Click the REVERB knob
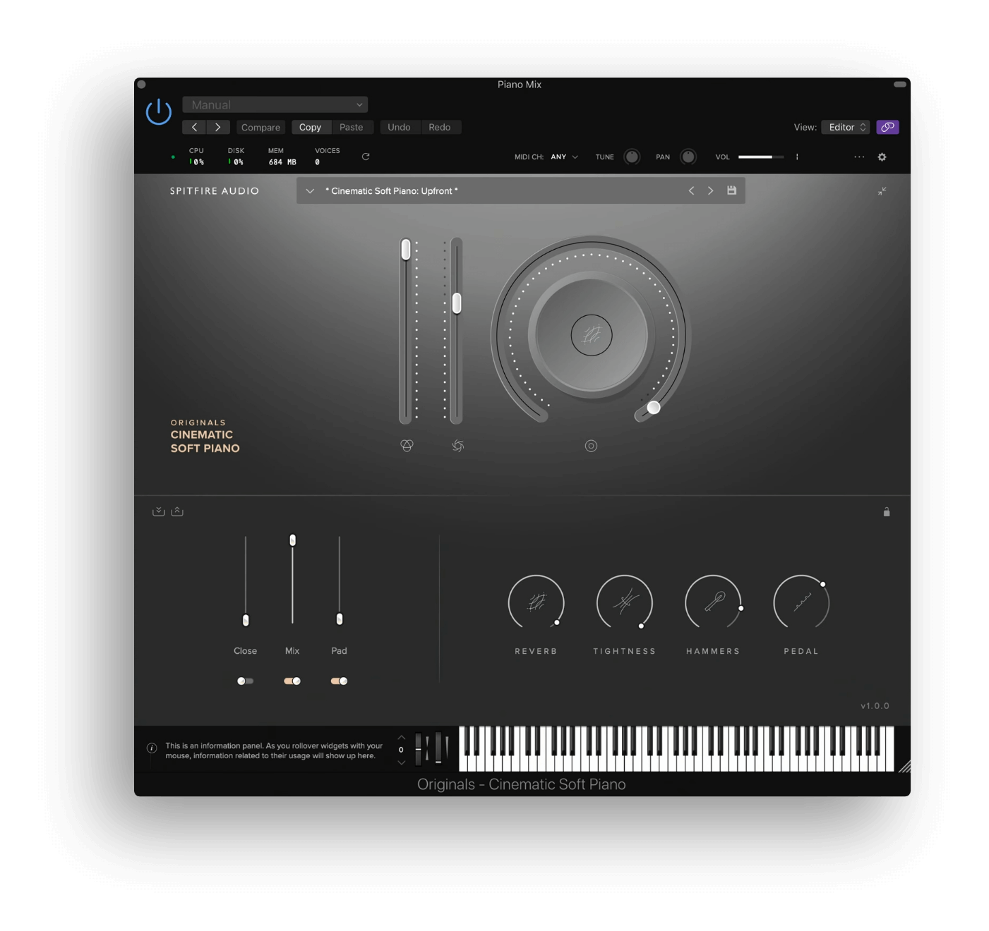 click(537, 603)
